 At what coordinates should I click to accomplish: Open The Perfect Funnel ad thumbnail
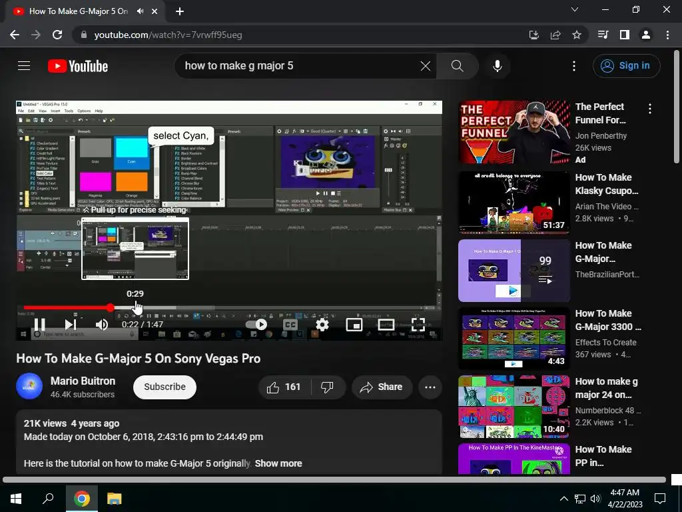514,133
